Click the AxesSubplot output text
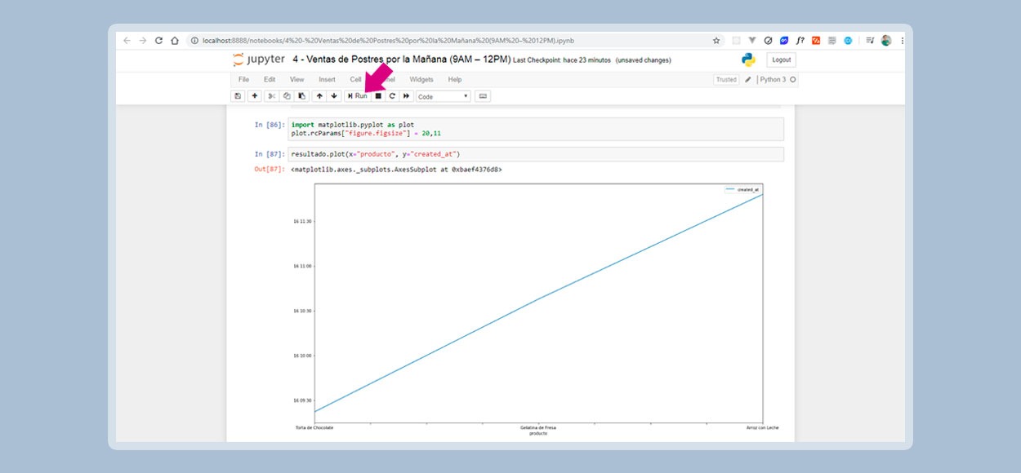This screenshot has height=473, width=1021. (396, 170)
